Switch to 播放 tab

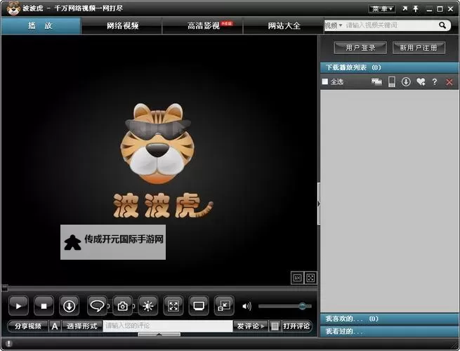tap(41, 26)
